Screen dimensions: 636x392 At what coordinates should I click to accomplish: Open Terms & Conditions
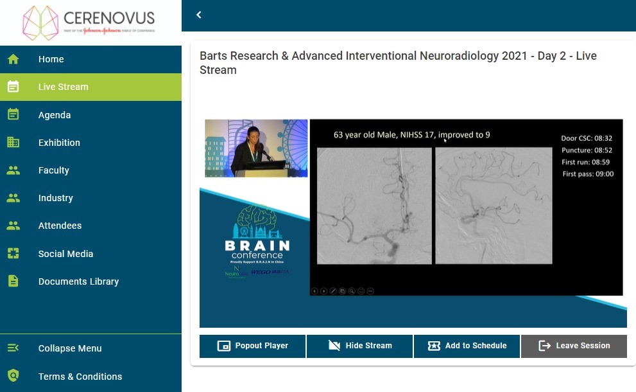click(x=90, y=377)
